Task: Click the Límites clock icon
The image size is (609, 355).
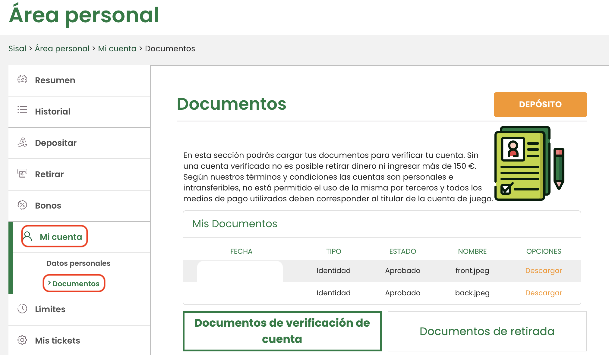Action: [22, 309]
